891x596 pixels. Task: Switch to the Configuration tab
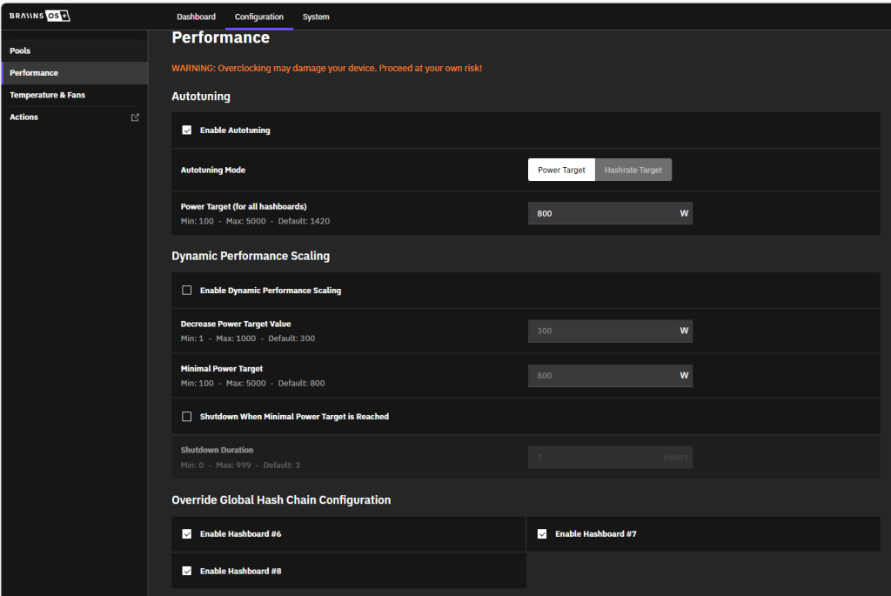tap(259, 17)
